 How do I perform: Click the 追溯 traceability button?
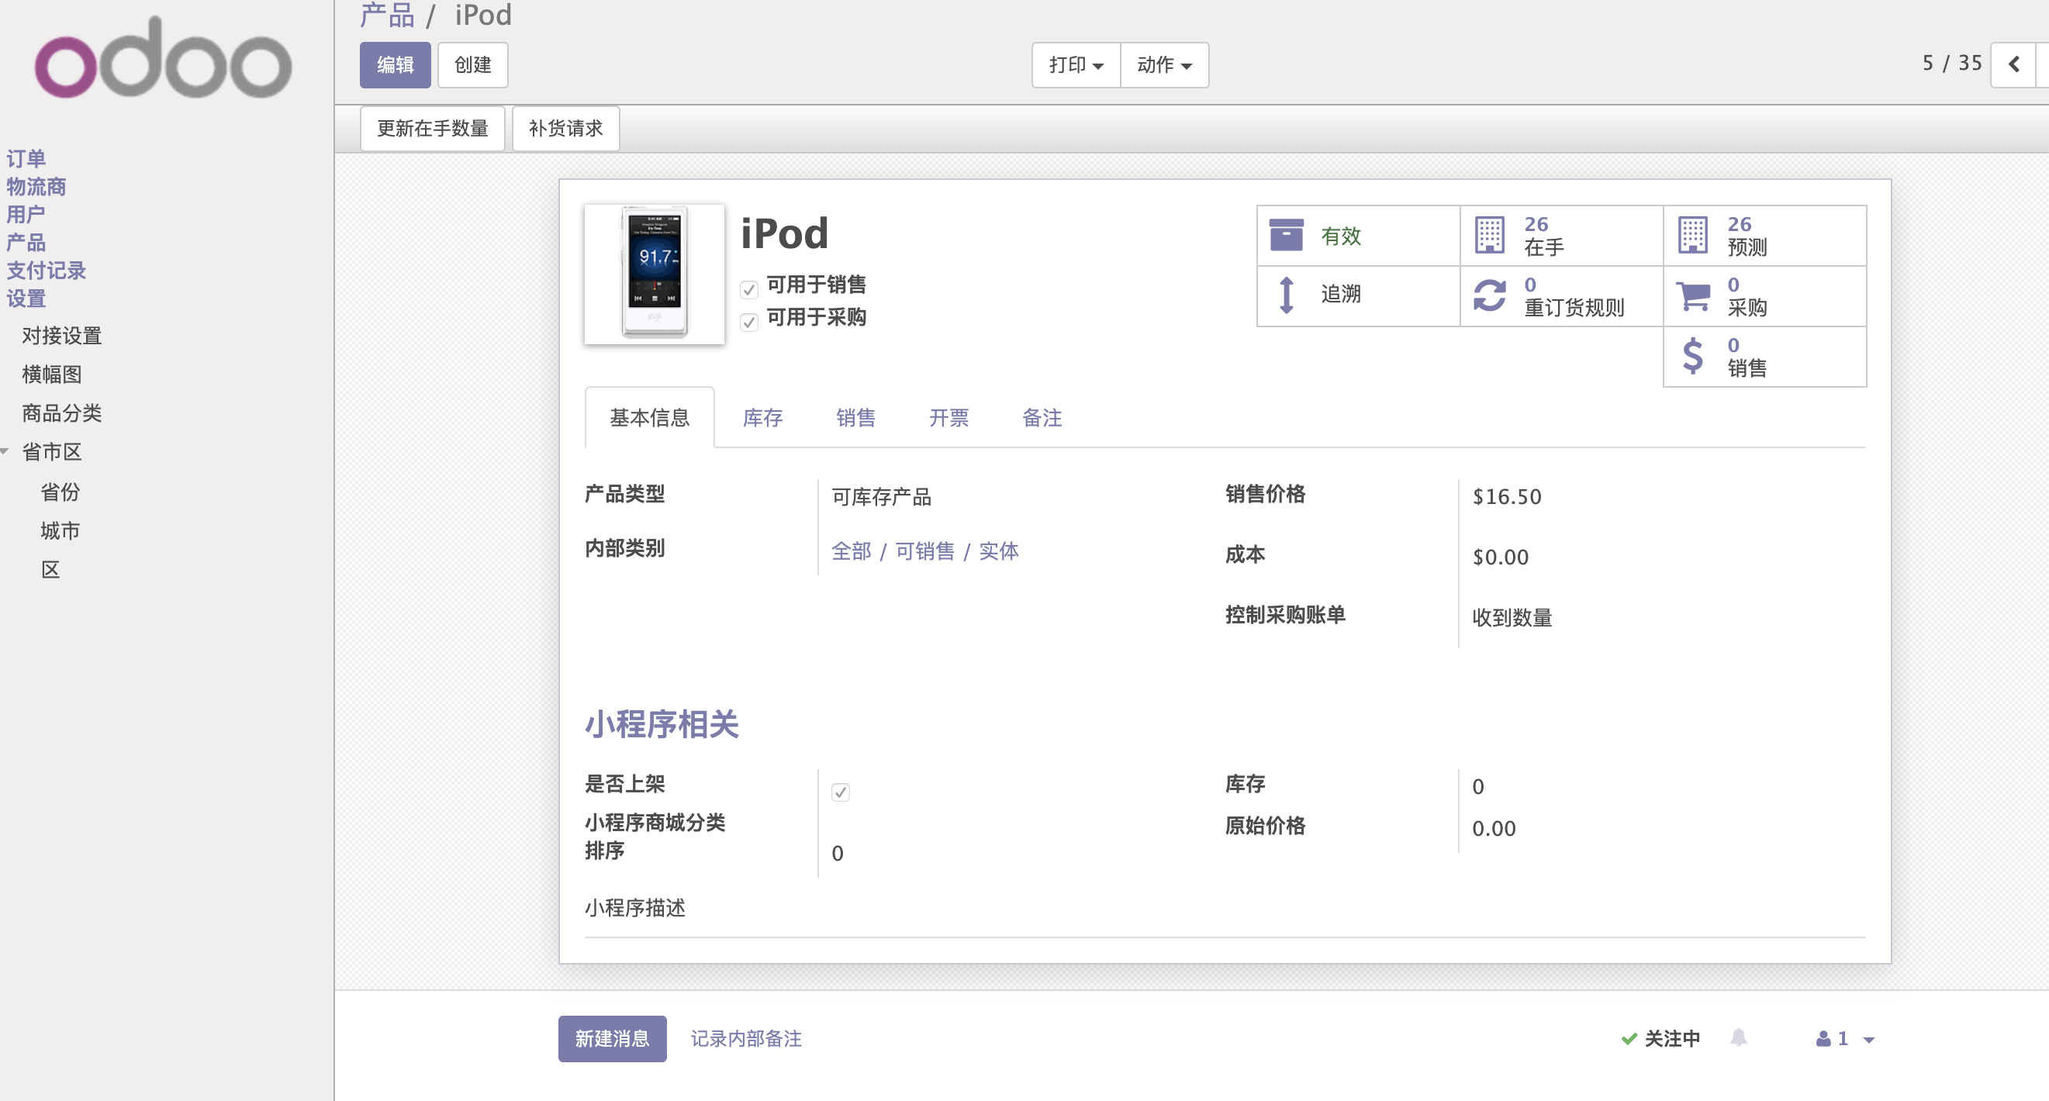(1358, 295)
